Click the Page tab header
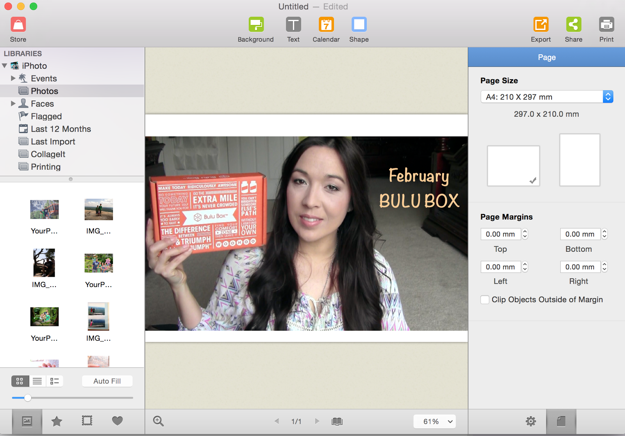Viewport: 625px width, 436px height. (x=546, y=57)
